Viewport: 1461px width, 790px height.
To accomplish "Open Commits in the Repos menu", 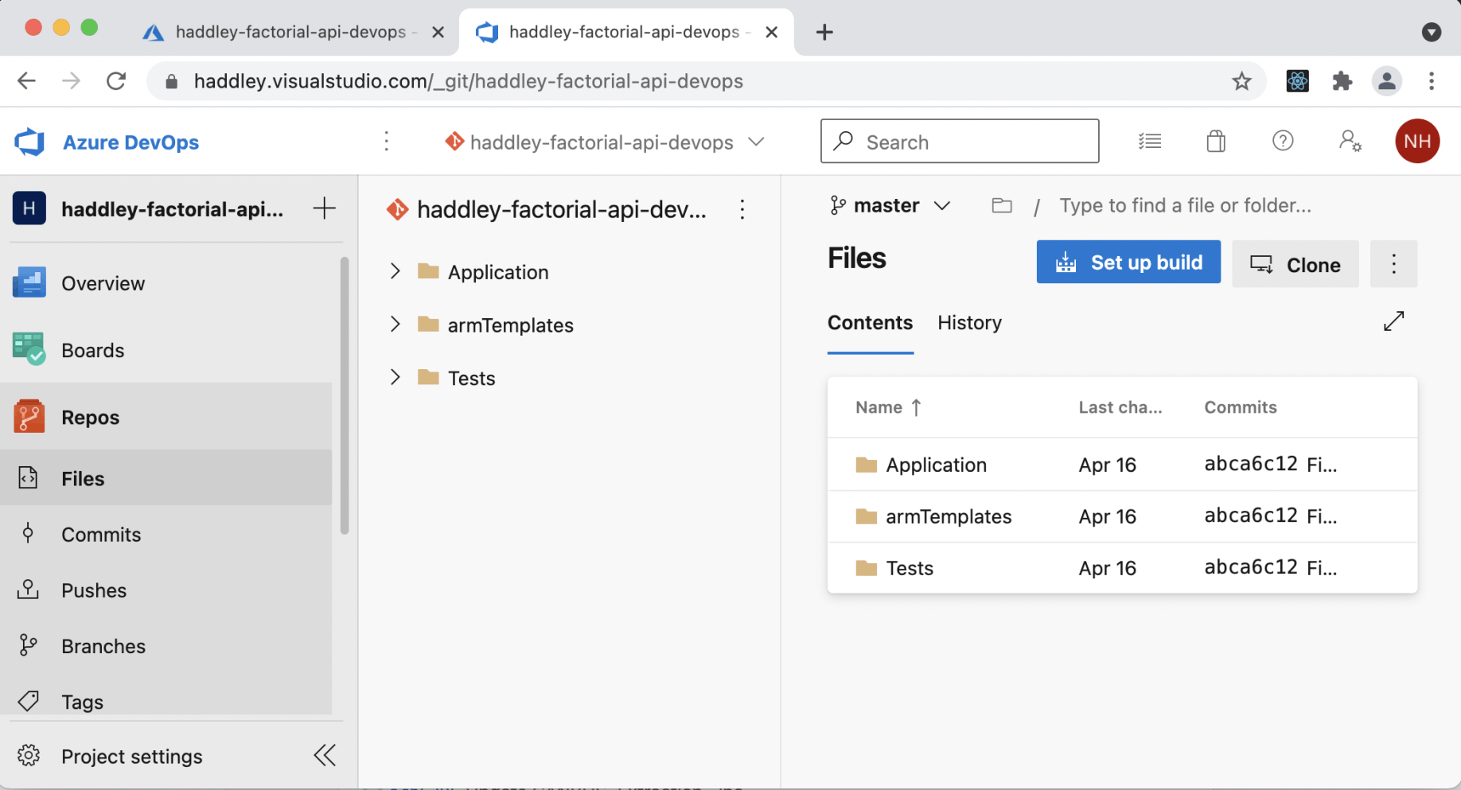I will (101, 535).
